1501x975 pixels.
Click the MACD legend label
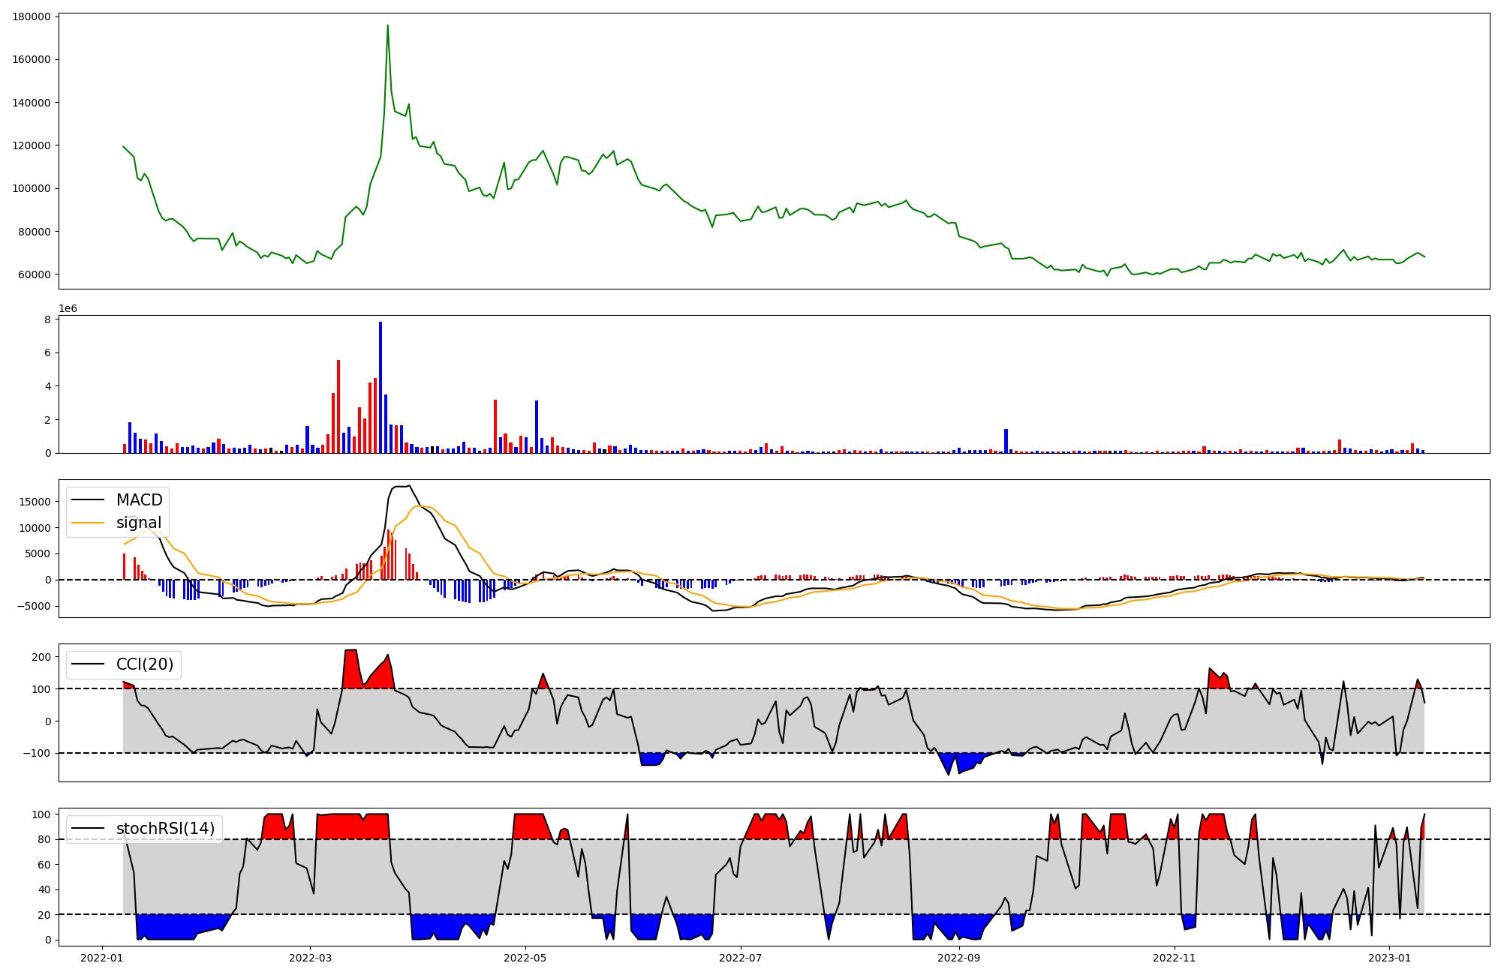139,500
